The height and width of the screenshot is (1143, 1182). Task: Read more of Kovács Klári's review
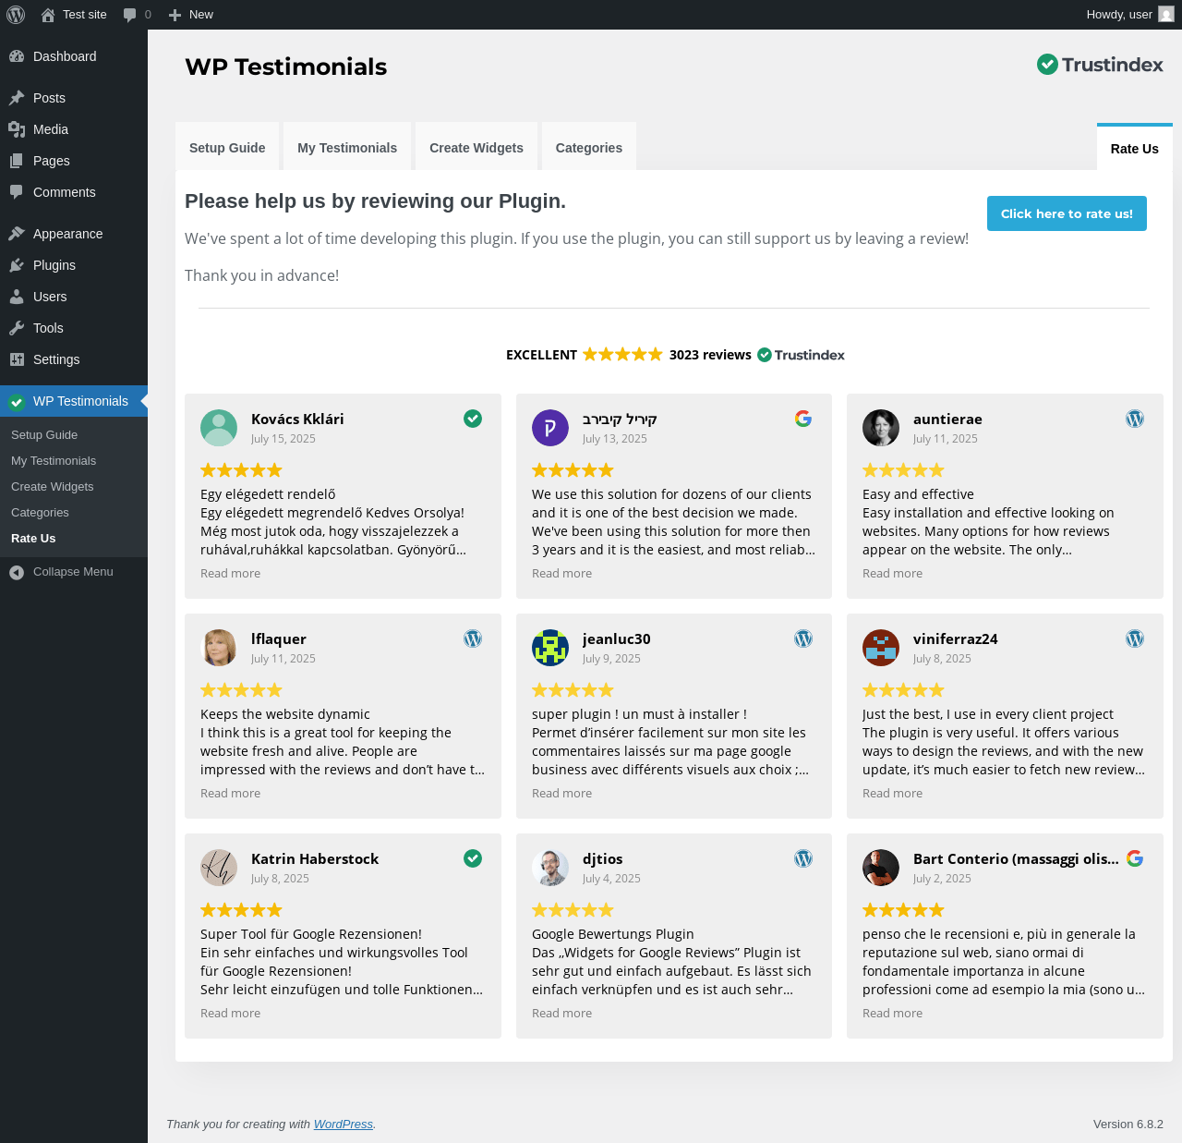click(231, 574)
